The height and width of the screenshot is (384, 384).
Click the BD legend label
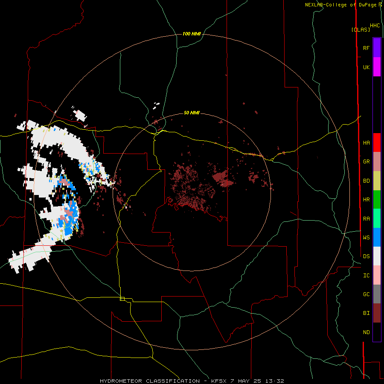click(366, 181)
